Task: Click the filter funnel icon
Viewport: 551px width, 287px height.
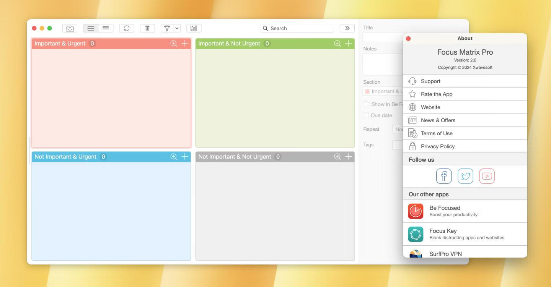Action: click(167, 28)
